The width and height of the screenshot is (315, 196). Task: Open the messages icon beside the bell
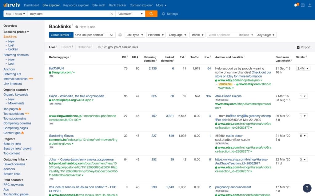(x=303, y=5)
